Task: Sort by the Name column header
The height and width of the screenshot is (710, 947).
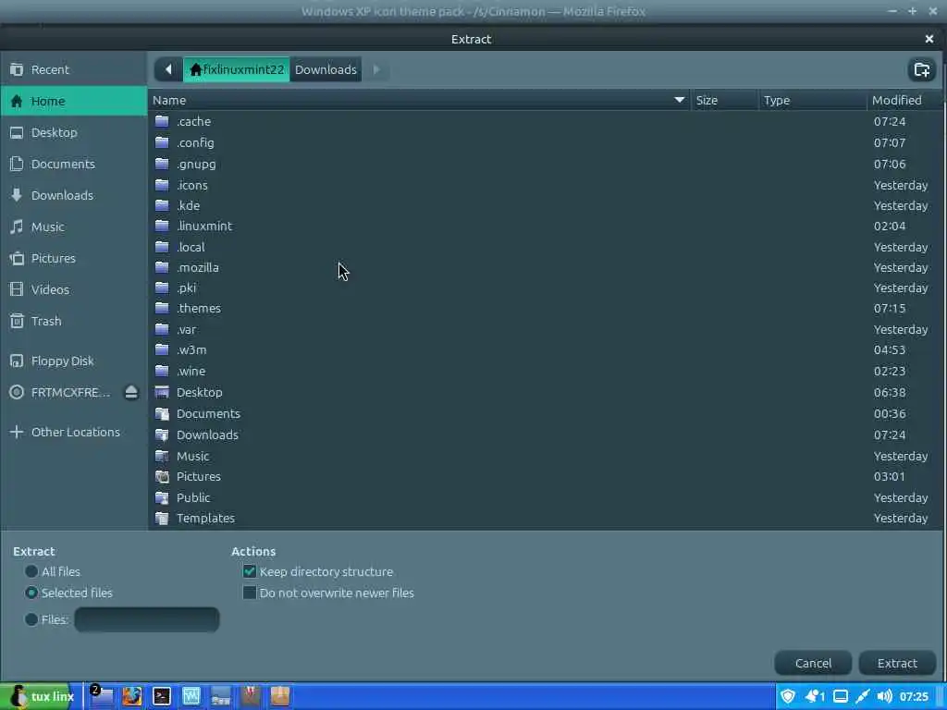Action: point(419,100)
